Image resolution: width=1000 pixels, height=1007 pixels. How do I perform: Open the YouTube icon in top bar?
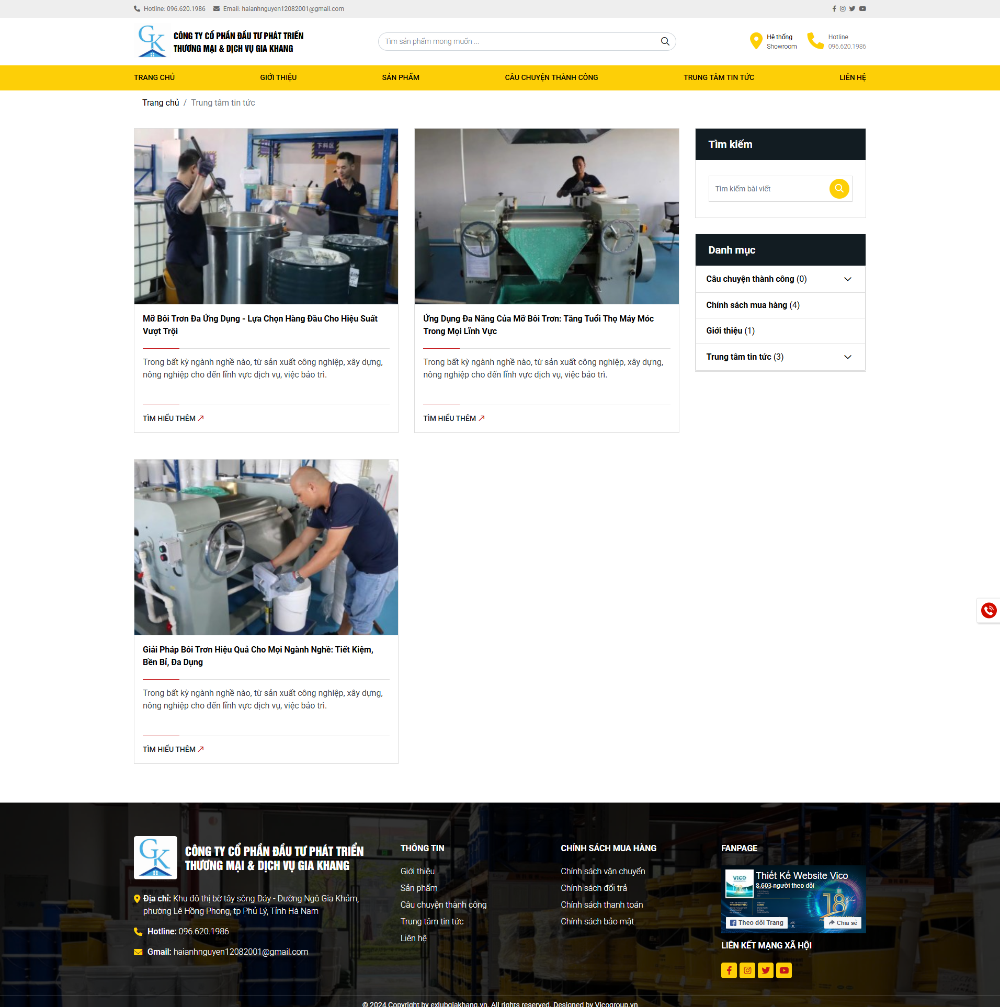862,9
